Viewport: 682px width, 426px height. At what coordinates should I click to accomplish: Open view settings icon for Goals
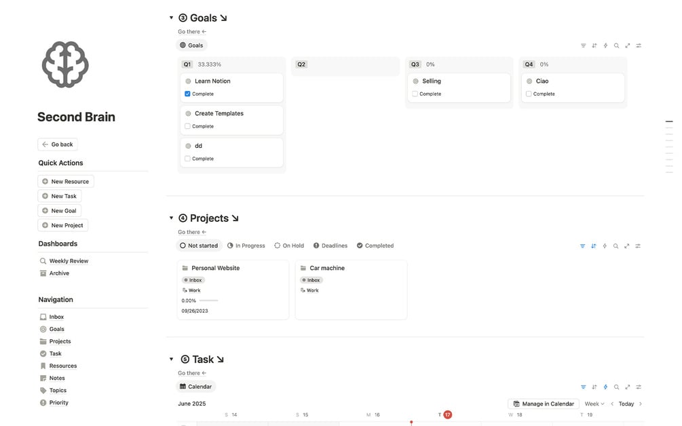click(639, 45)
